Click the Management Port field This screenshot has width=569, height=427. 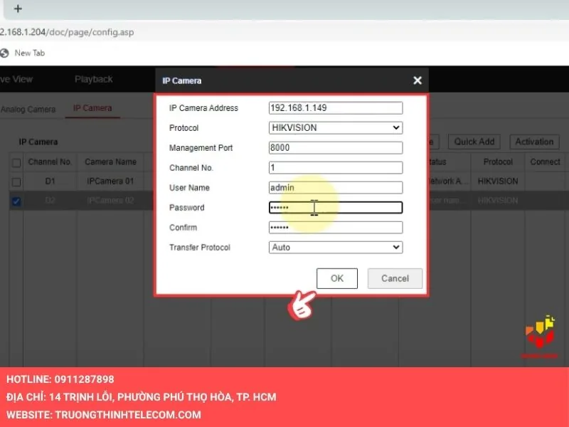tap(336, 148)
